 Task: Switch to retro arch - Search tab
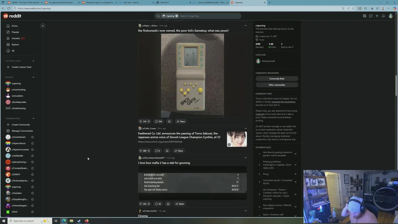pyautogui.click(x=136, y=2)
